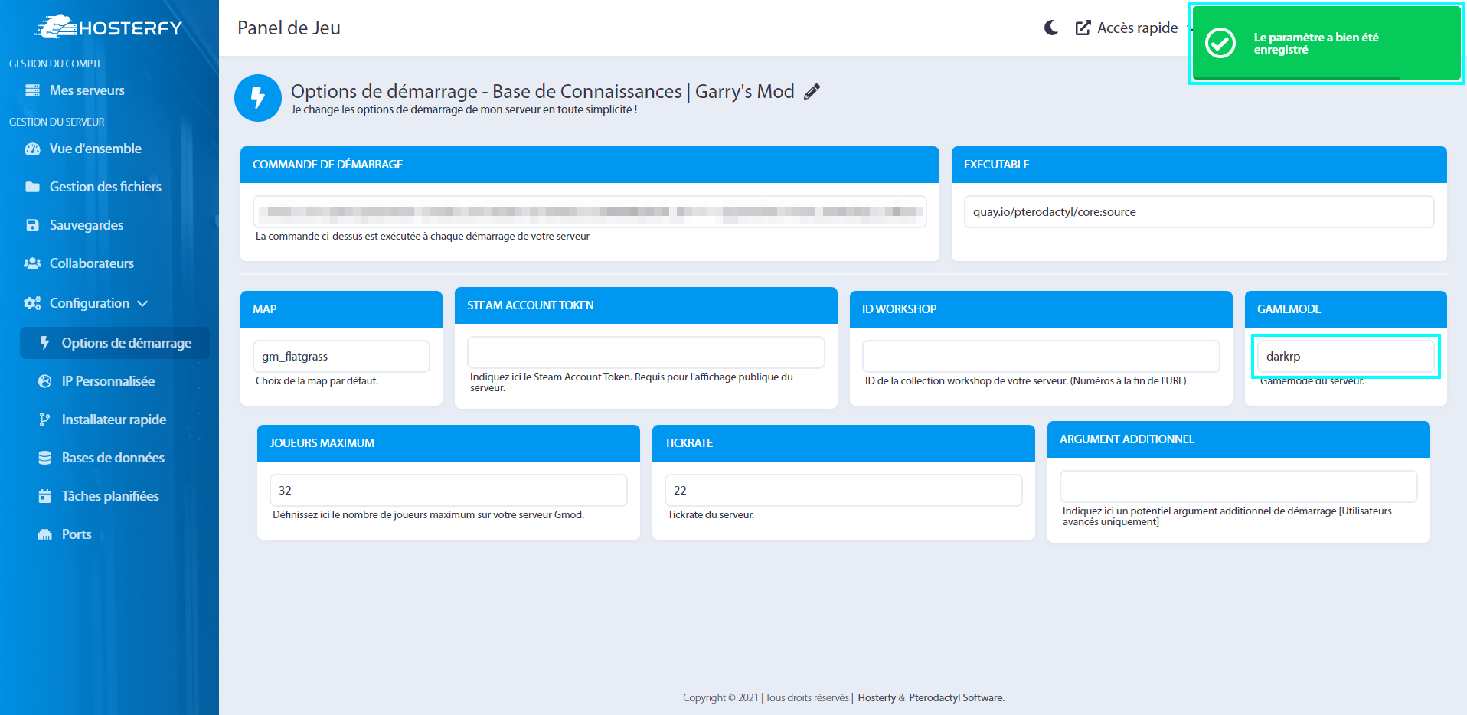Viewport: 1467px width, 715px height.
Task: Open Gestion des fichiers page
Action: tap(105, 187)
